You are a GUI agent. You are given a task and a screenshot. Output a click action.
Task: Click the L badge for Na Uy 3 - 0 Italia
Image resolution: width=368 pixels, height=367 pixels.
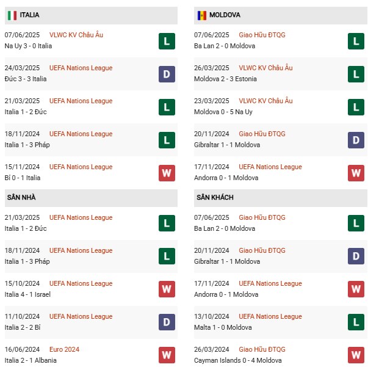[167, 41]
